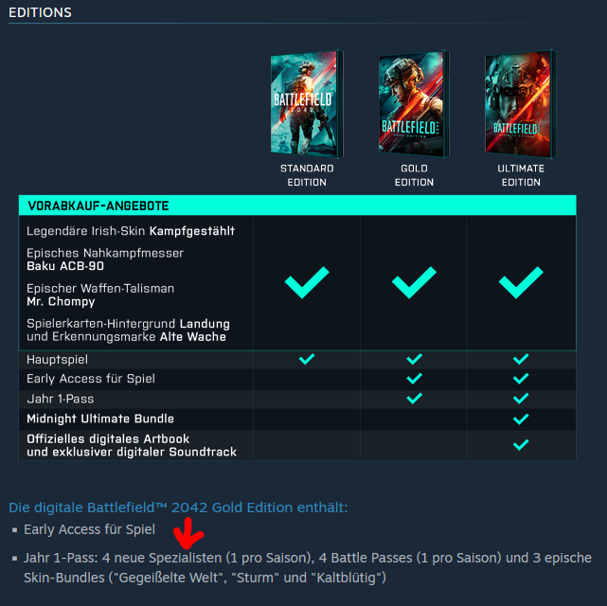
Task: Click Jahr 1-Pass checkmark in Ultimate column
Action: tap(521, 399)
